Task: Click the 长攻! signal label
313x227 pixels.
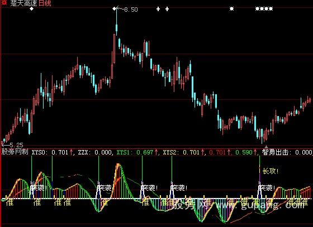Action: tap(271, 171)
